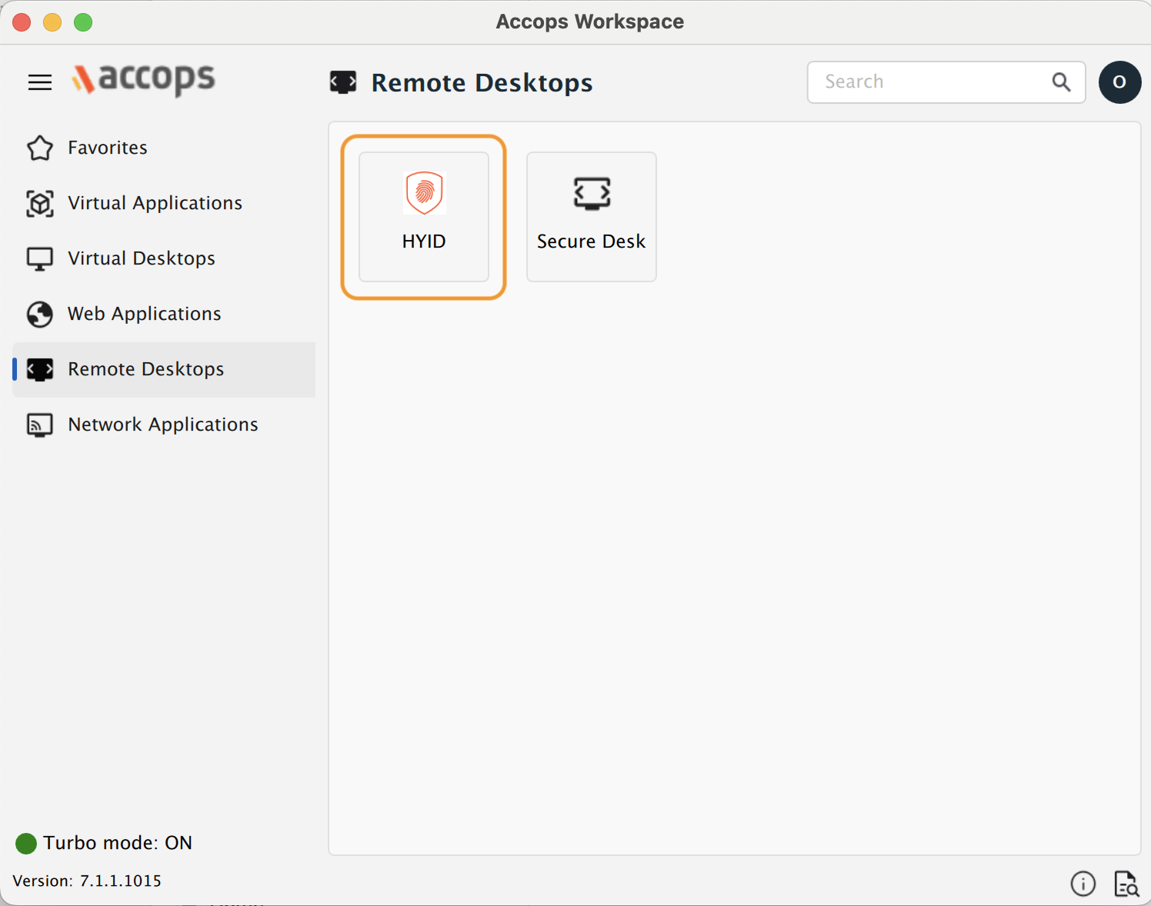Viewport: 1151px width, 906px height.
Task: Open Web Applications section
Action: click(145, 314)
